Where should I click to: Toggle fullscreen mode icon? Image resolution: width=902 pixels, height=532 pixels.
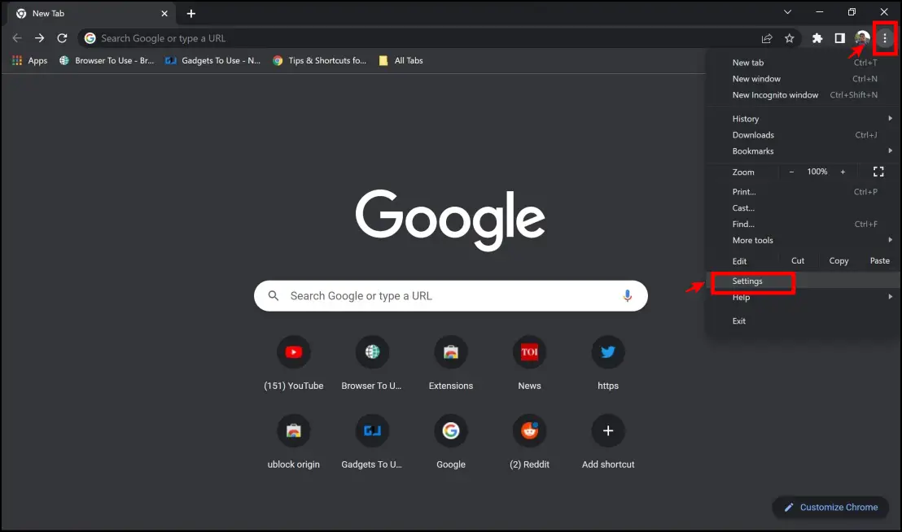(878, 172)
